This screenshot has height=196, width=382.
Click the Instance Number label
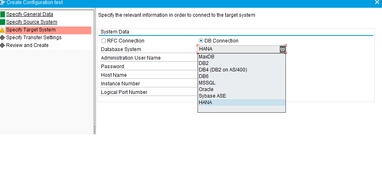tap(120, 84)
